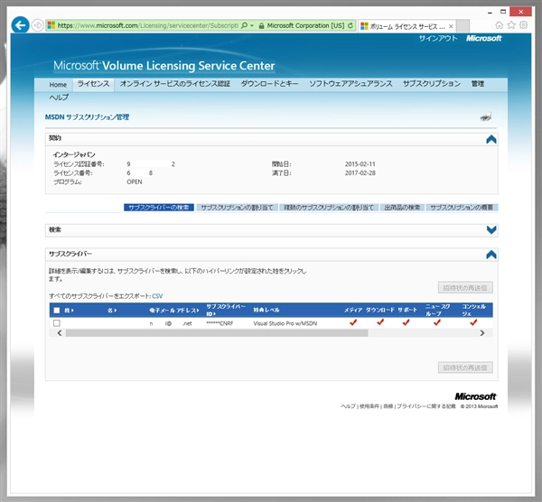542x502 pixels.
Task: Sort by the 名 column header
Action: [112, 311]
